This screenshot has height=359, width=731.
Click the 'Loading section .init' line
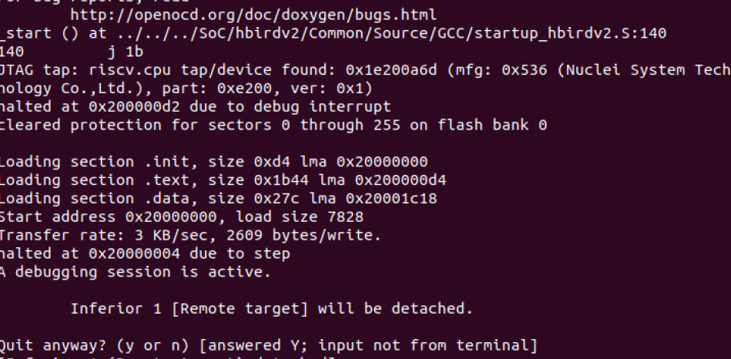pyautogui.click(x=213, y=163)
